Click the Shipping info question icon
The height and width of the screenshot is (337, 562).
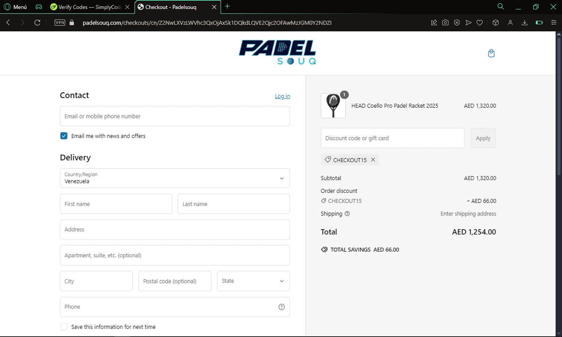tap(347, 214)
